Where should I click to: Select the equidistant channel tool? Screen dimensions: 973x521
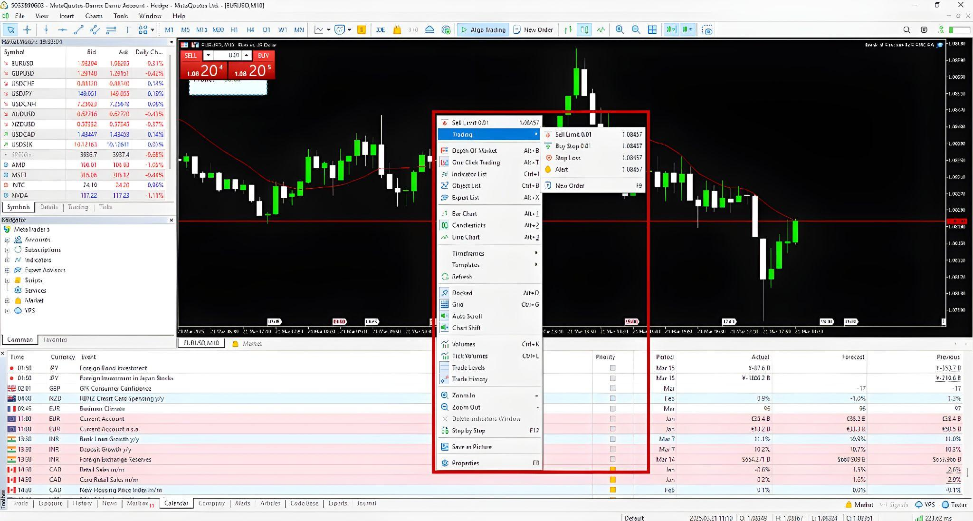95,30
